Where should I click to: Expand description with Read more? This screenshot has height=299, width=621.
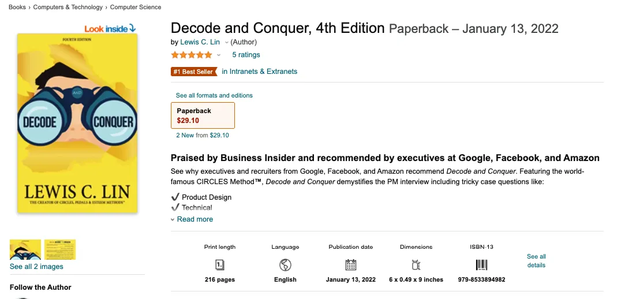[194, 219]
